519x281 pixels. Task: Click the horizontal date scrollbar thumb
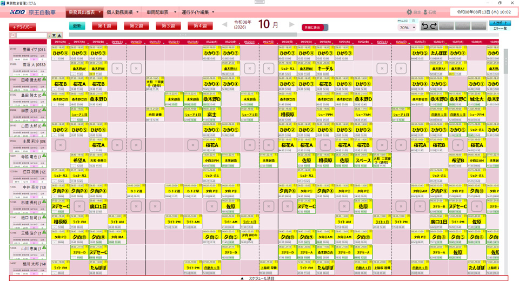pyautogui.click(x=183, y=35)
